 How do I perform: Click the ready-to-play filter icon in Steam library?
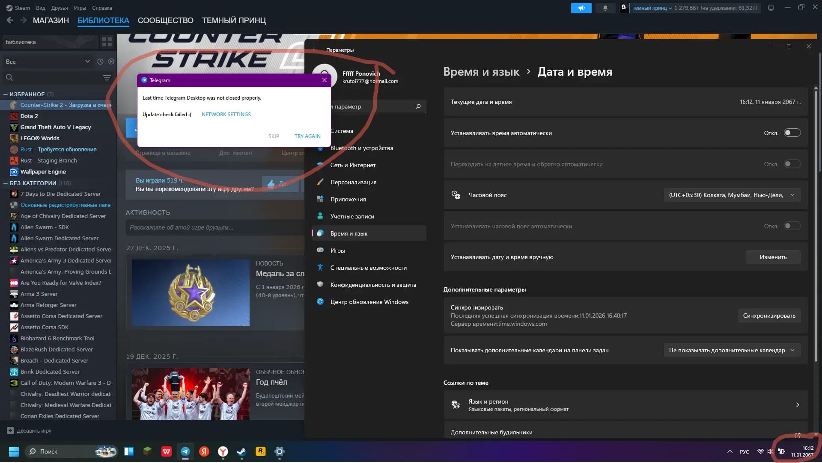(111, 62)
